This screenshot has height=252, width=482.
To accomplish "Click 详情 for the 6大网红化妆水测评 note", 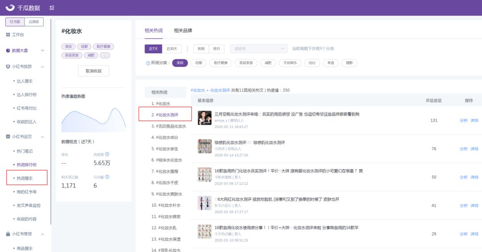I will coord(474,206).
